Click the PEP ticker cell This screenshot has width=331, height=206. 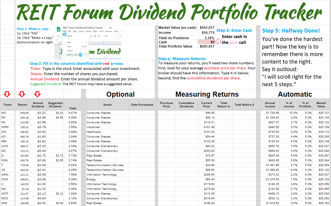click(x=7, y=141)
